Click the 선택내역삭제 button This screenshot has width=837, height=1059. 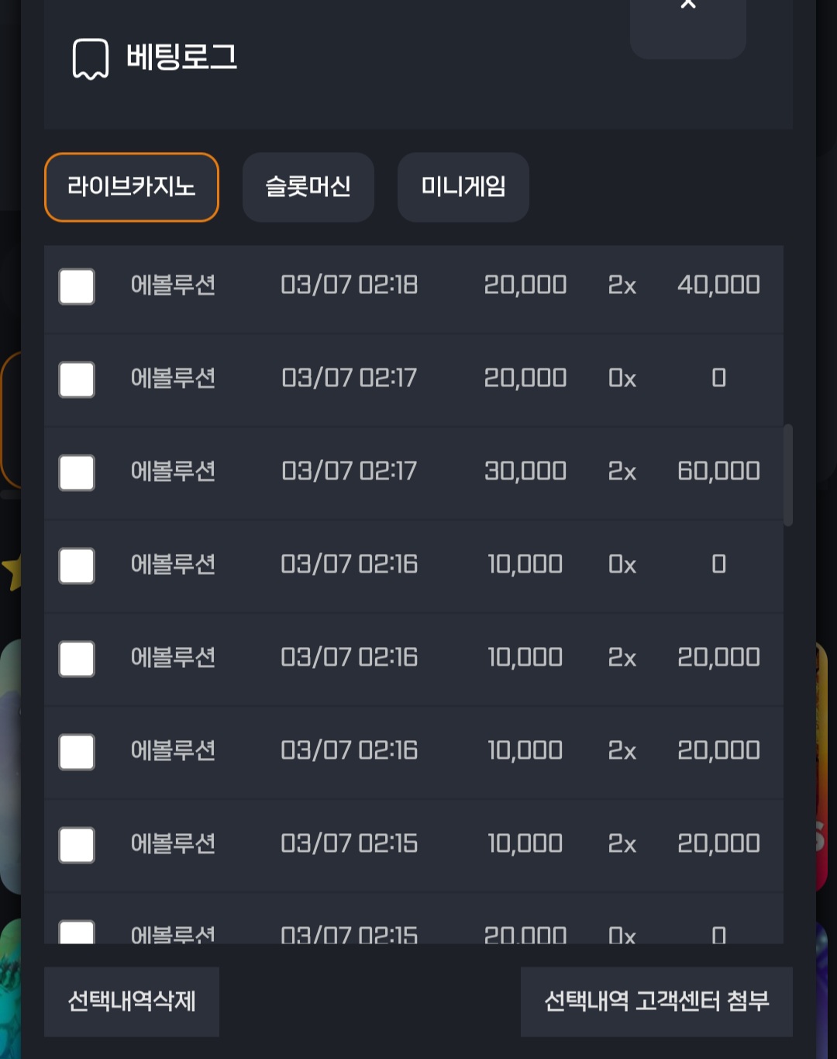[132, 1002]
